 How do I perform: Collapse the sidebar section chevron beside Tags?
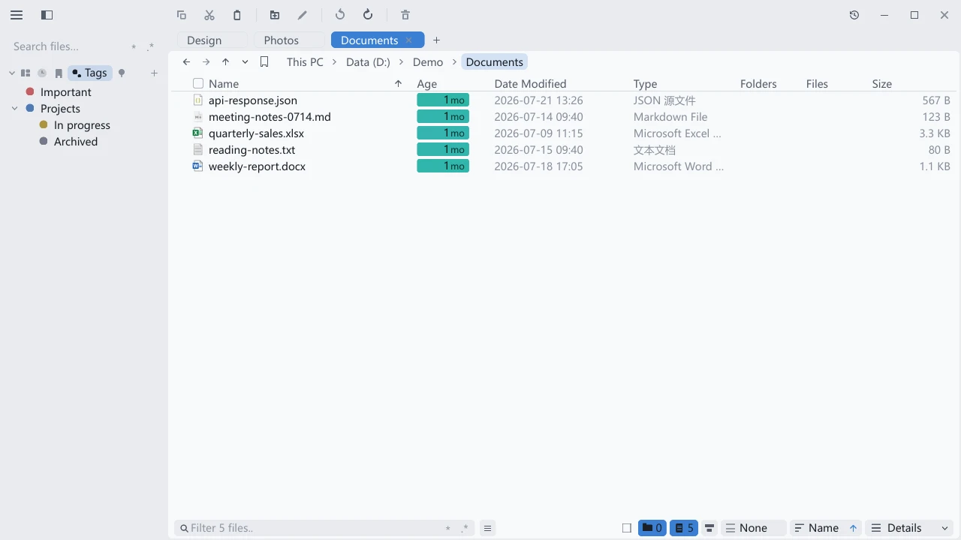coord(11,73)
